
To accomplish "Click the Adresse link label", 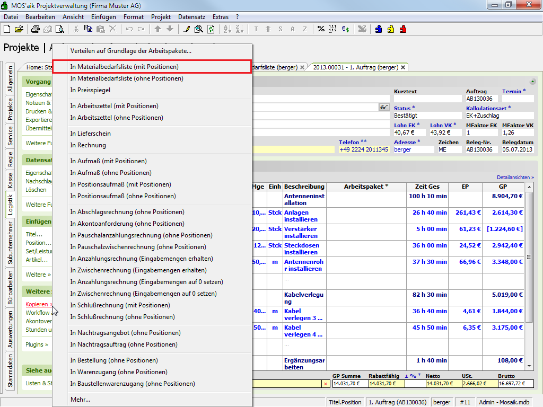I will coord(407,142).
